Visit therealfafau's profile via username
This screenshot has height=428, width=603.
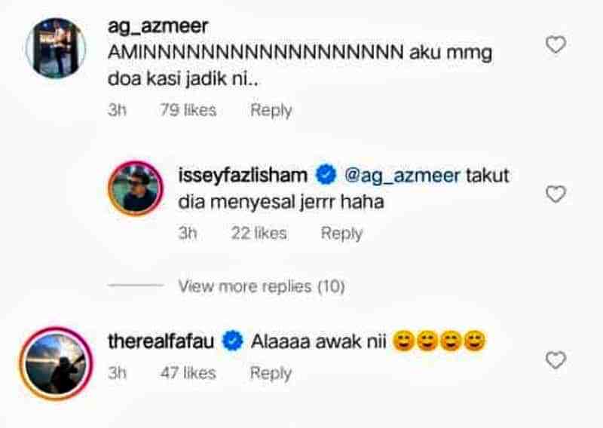[x=161, y=341]
